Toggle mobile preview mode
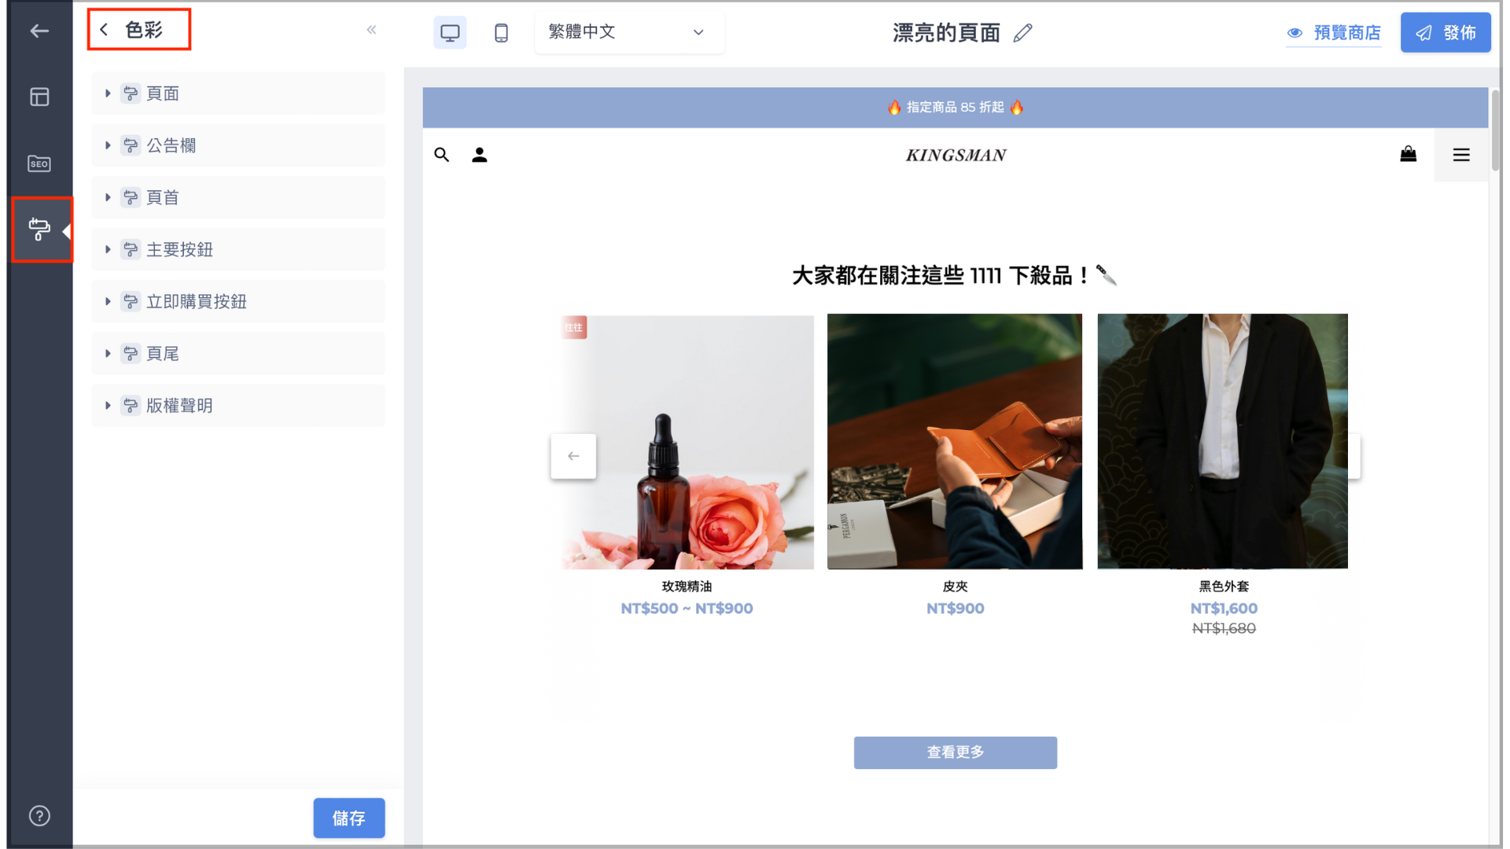Screen dimensions: 1510x849 point(501,32)
